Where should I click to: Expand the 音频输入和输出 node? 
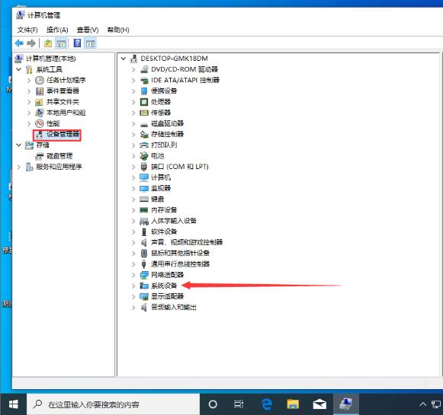(133, 307)
